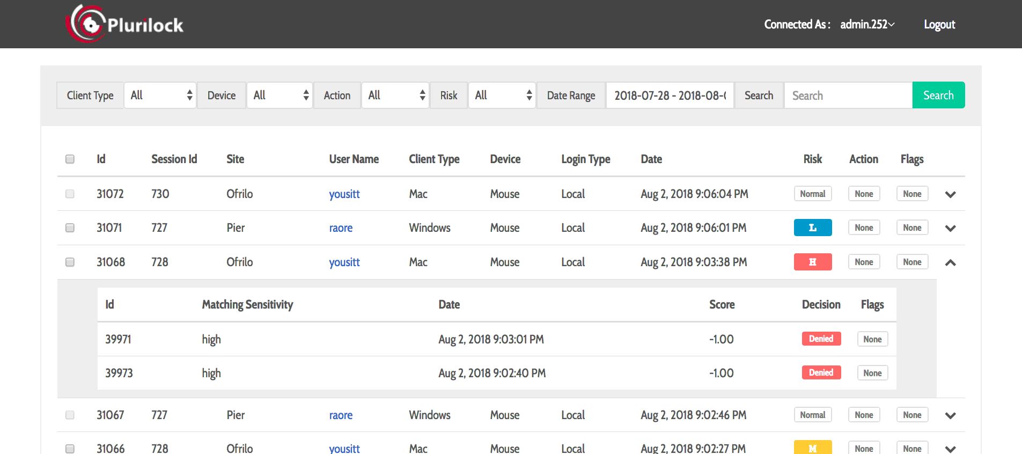Screen dimensions: 1022x454
Task: Click the Normal risk badge for row 31072
Action: pos(812,194)
